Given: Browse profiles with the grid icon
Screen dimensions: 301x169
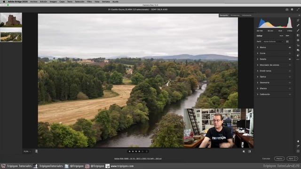Looking at the screenshot, I should [x=287, y=42].
